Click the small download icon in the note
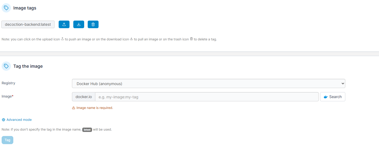 131,39
